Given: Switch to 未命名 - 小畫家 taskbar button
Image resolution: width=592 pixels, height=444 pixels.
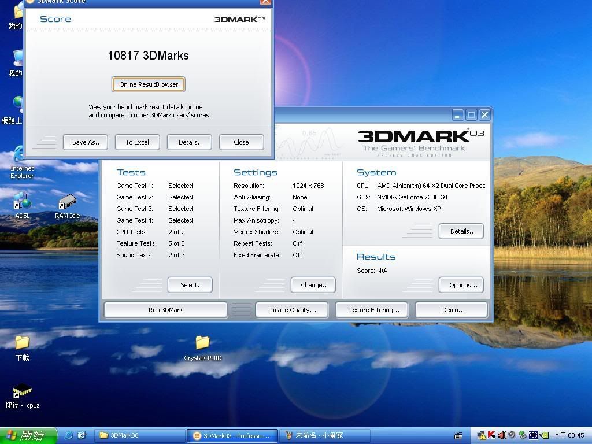Looking at the screenshot, I should [x=325, y=435].
